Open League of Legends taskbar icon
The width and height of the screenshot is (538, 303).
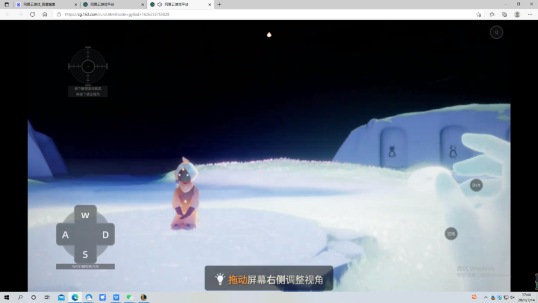[x=144, y=297]
